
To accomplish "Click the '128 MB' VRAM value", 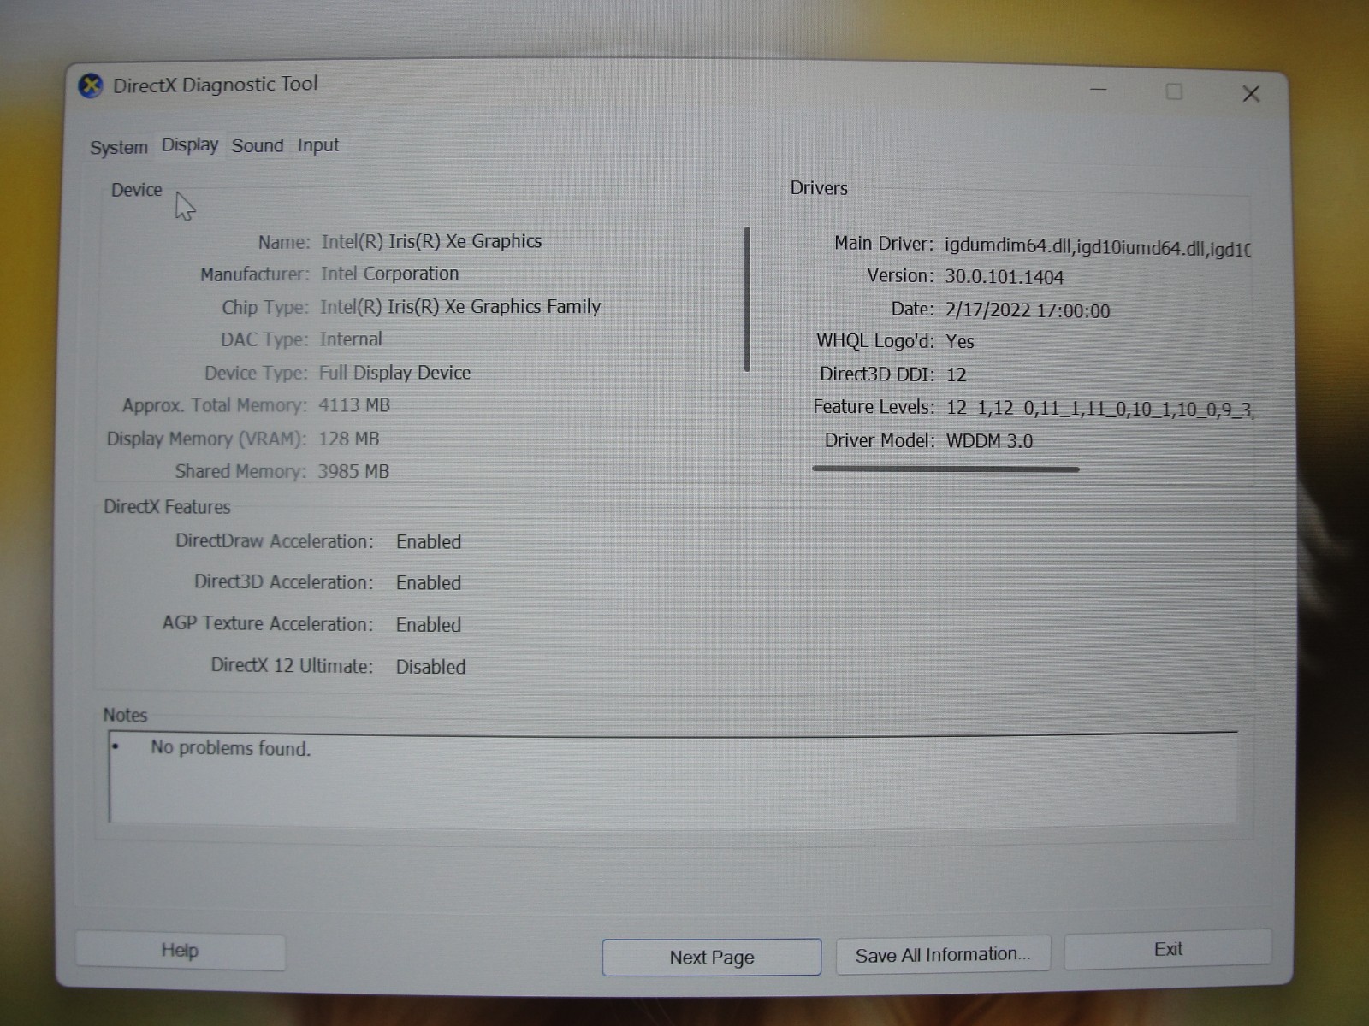I will 348,439.
